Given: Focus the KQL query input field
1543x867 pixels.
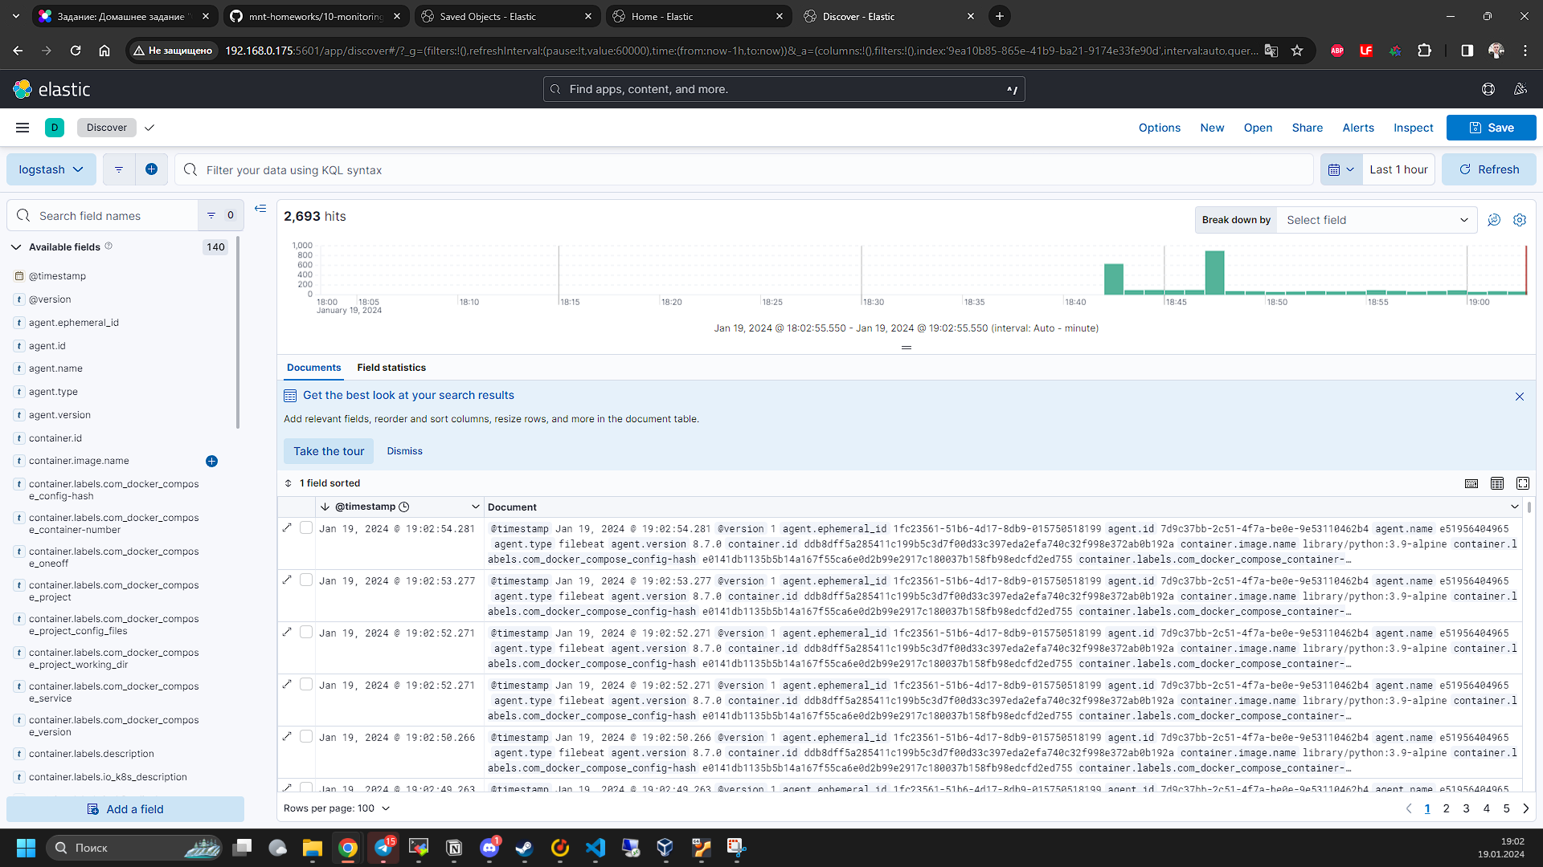Looking at the screenshot, I should point(744,169).
